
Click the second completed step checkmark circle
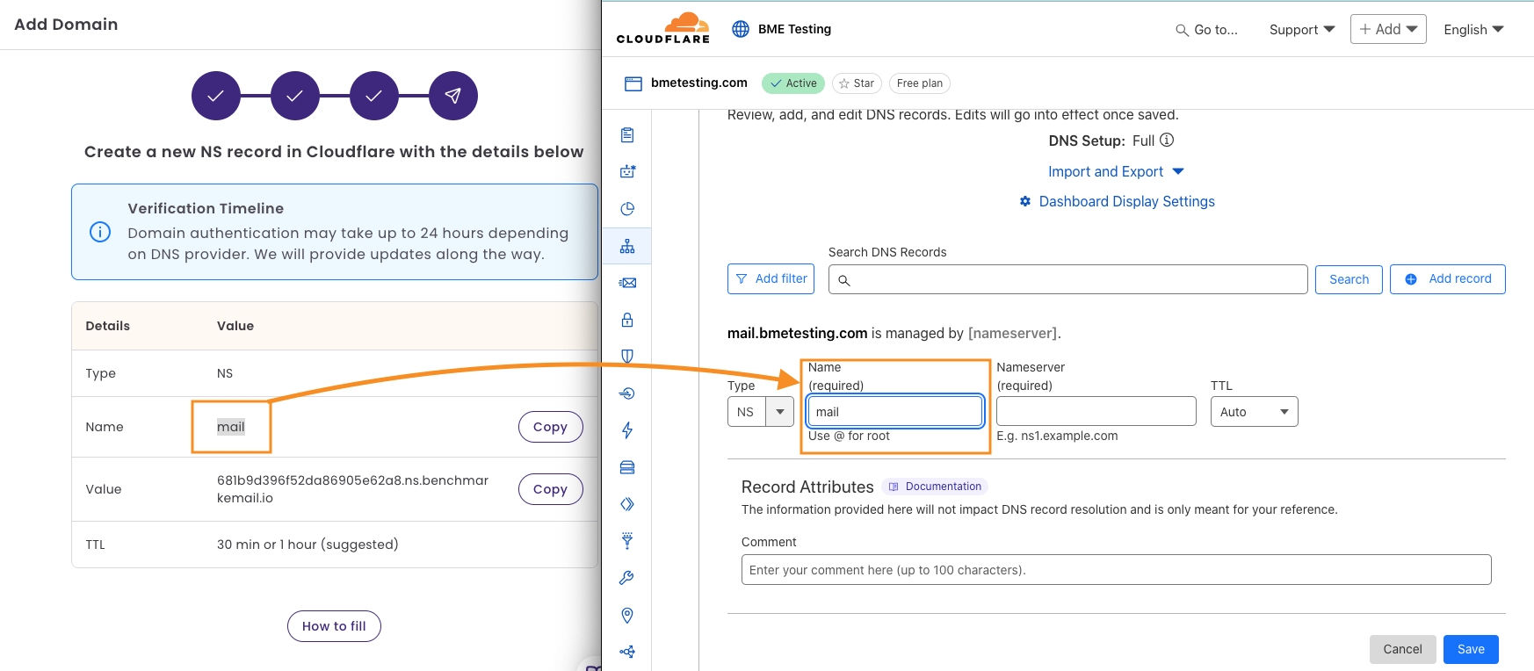[295, 96]
